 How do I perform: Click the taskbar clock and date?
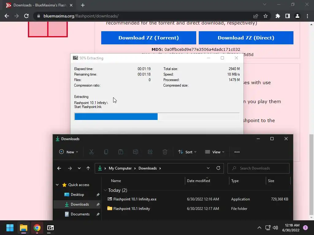coord(291,228)
